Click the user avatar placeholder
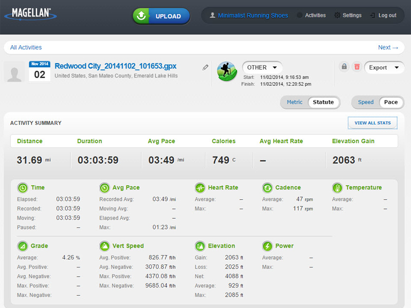 pos(14,72)
